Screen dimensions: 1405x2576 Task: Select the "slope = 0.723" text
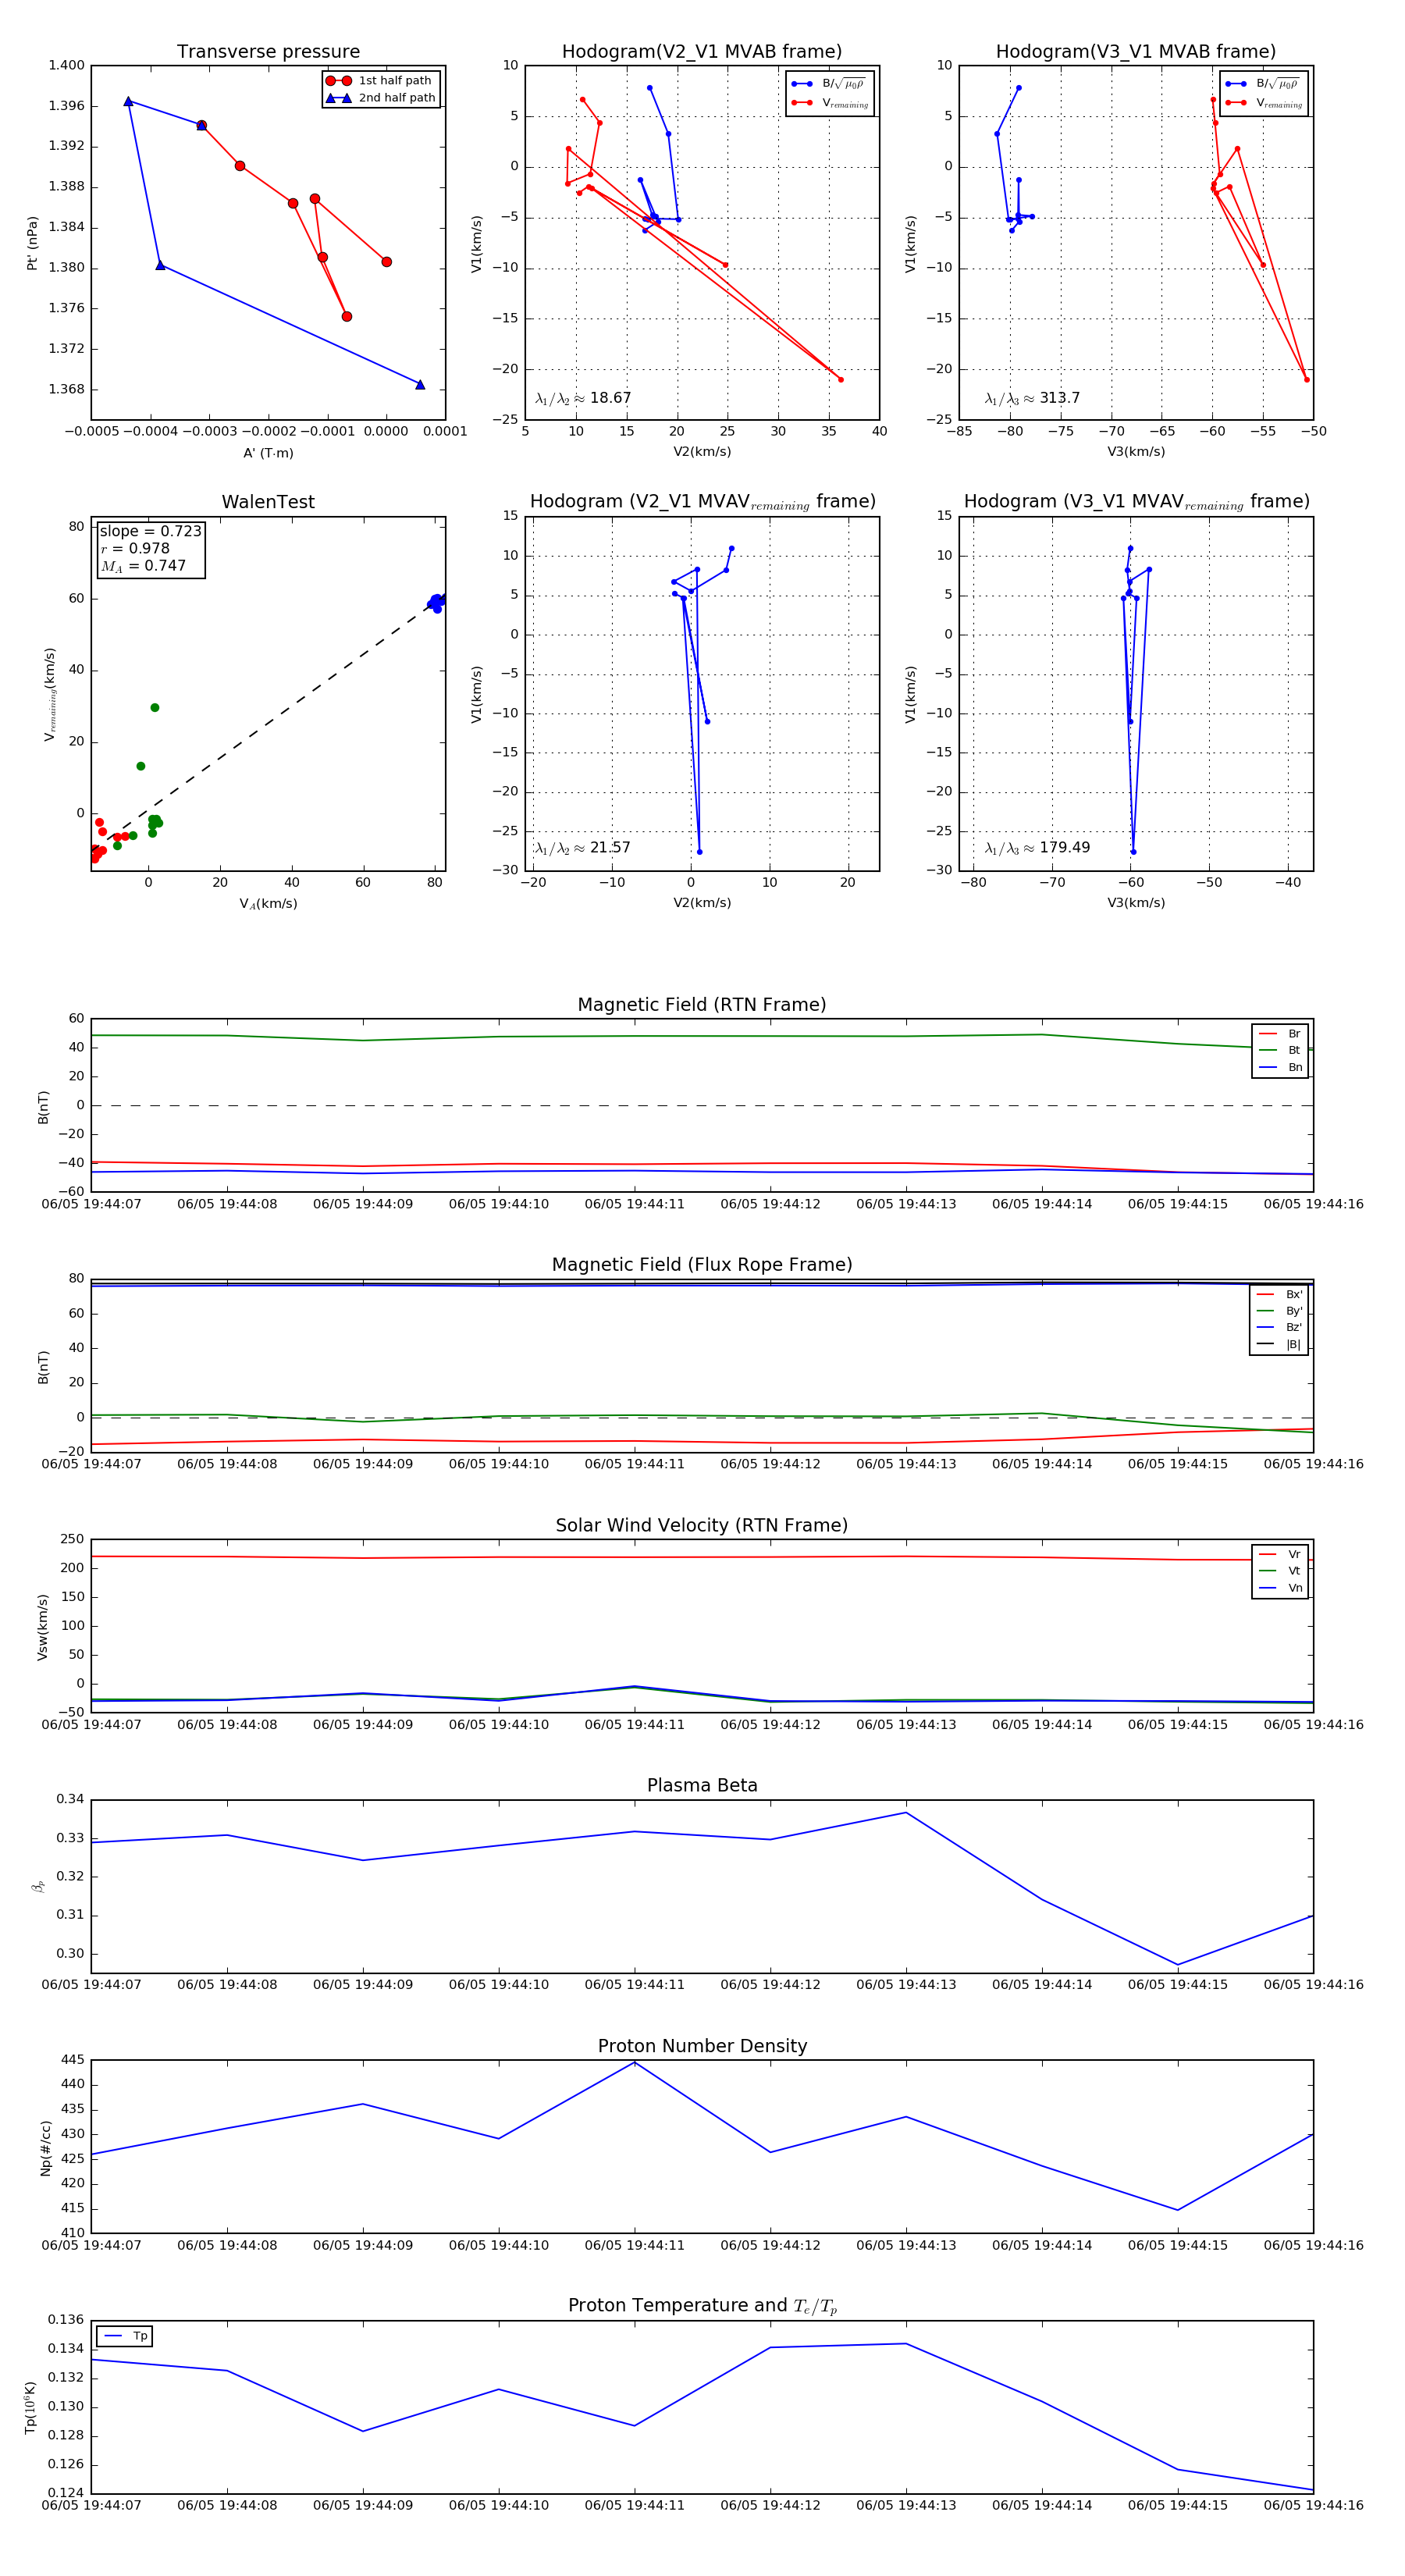150,531
